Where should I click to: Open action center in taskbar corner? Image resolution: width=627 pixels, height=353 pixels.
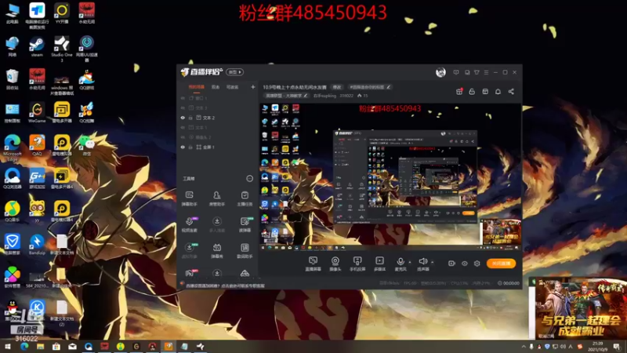[618, 347]
